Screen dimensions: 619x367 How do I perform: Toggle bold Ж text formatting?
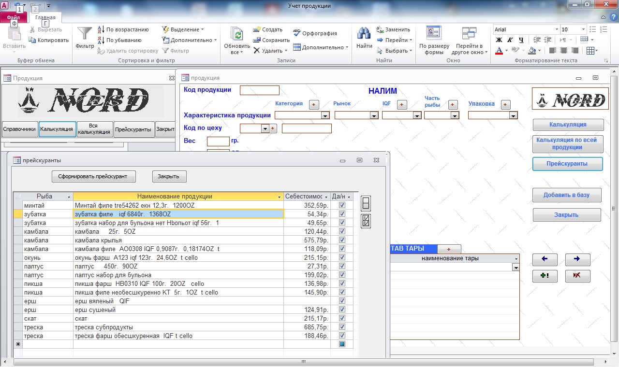point(499,40)
